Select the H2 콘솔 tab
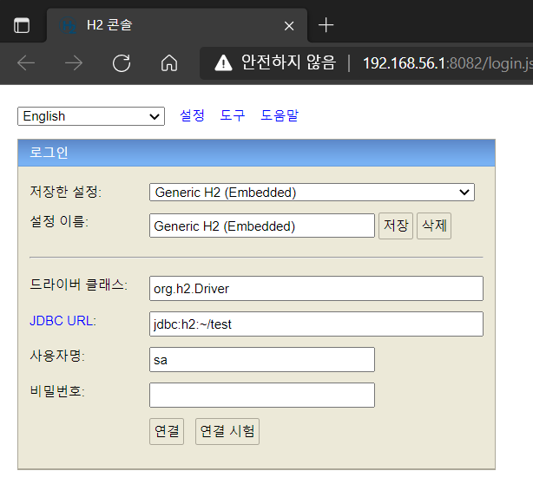Screen dimensions: 533x484 (x=177, y=25)
